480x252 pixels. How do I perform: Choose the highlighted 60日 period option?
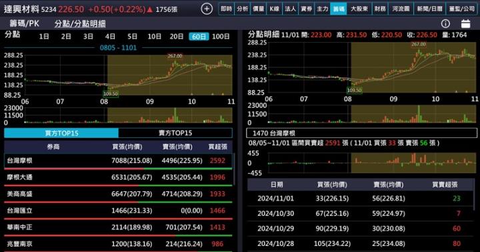click(199, 37)
